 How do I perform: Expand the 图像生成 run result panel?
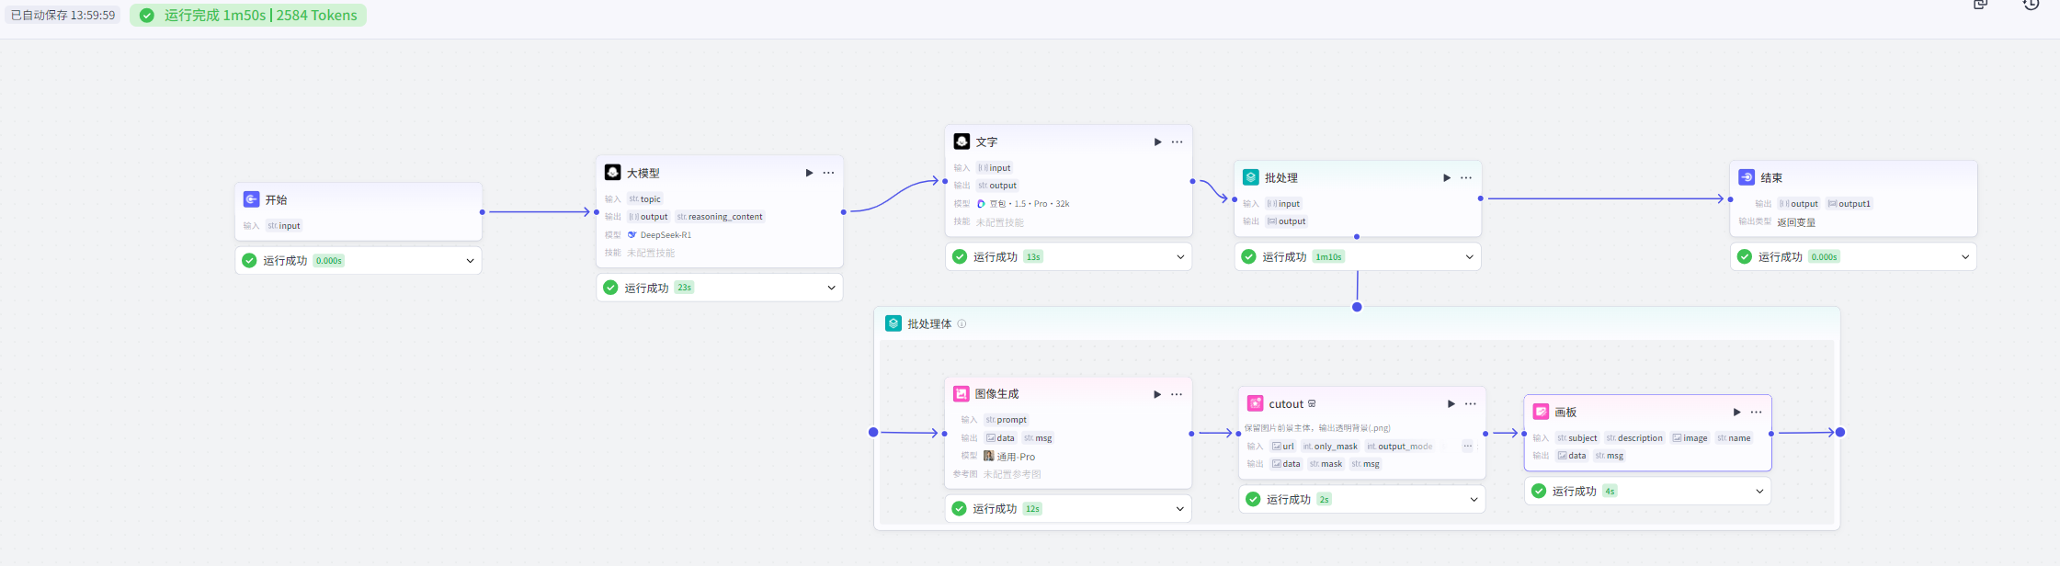point(1179,509)
